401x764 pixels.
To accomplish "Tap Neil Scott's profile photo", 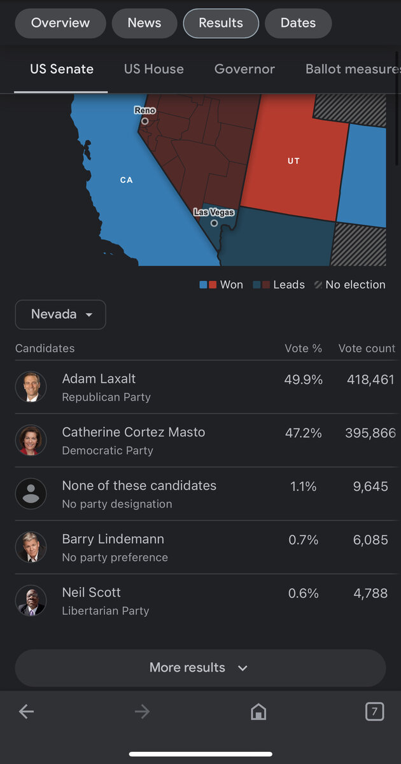I will point(31,601).
